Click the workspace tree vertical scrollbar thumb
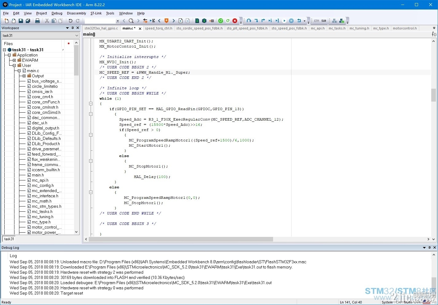 (x=76, y=60)
